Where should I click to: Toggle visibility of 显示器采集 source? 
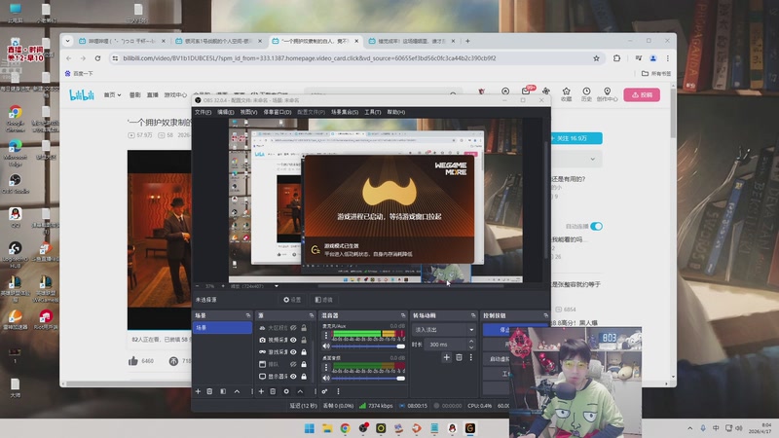pos(294,377)
